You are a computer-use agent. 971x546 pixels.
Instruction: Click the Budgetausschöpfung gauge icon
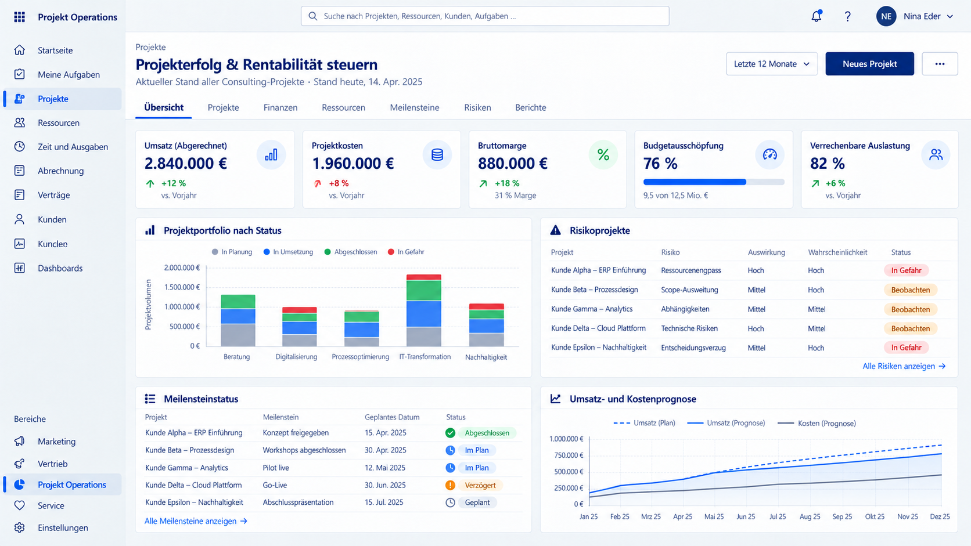[x=769, y=155]
